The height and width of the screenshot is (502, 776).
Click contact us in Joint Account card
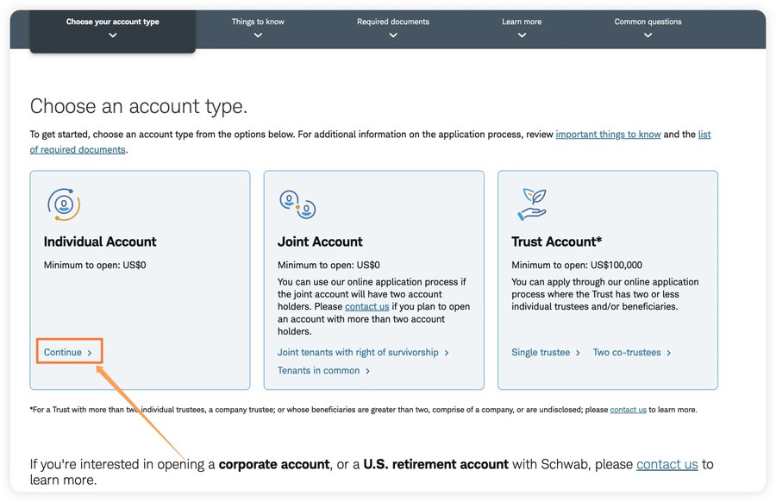tap(366, 306)
